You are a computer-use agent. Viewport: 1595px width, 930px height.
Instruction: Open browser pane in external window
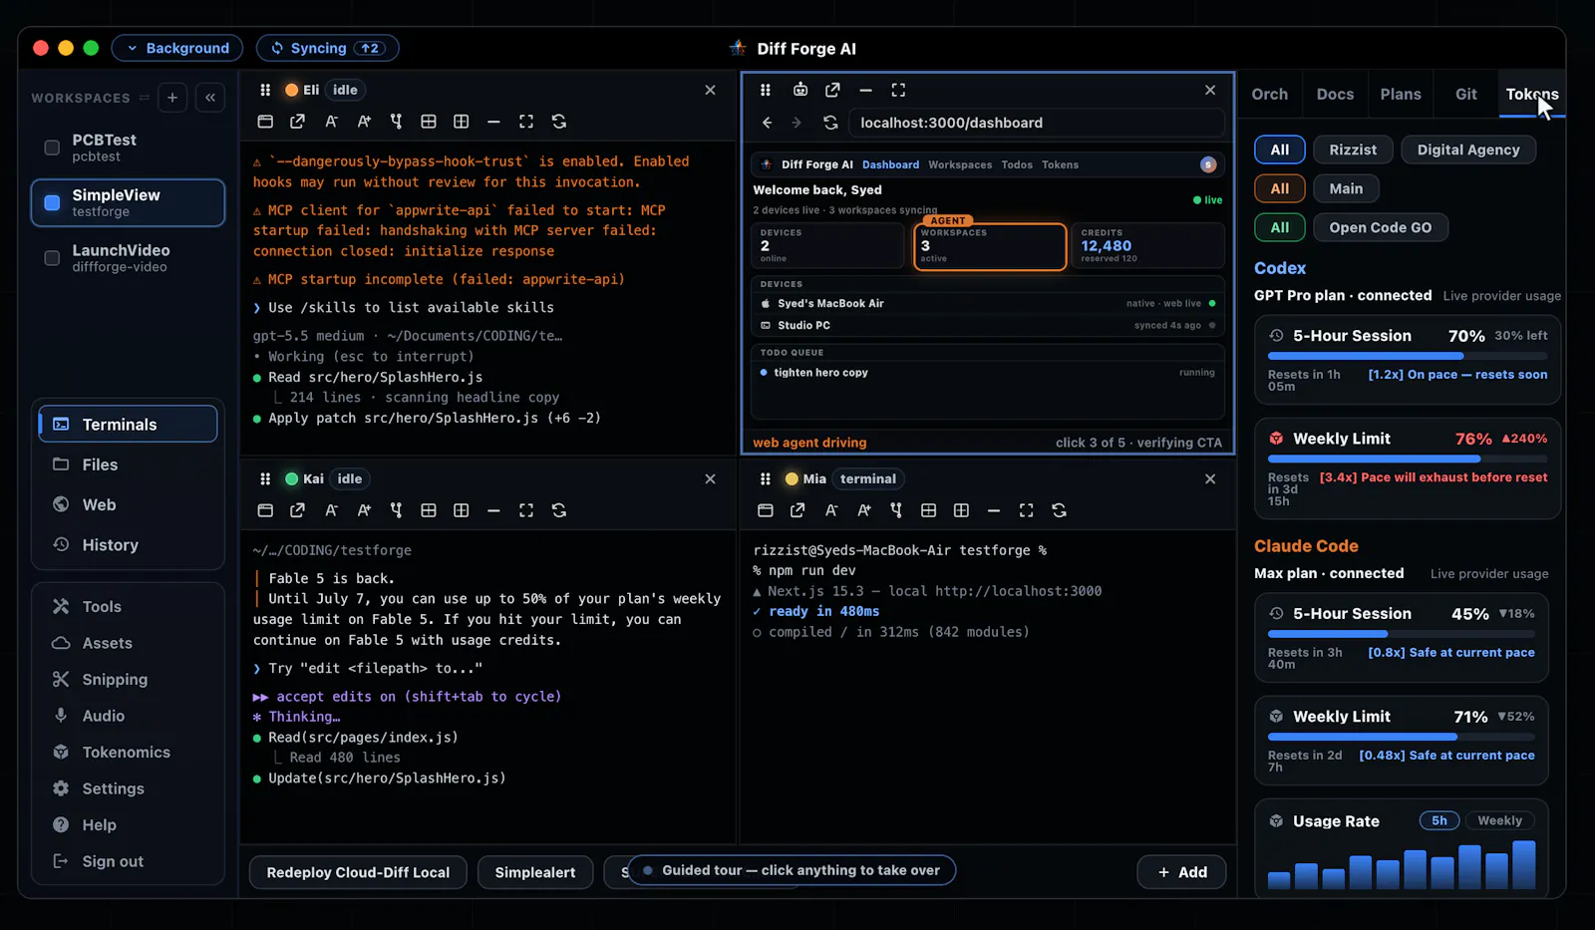(832, 90)
